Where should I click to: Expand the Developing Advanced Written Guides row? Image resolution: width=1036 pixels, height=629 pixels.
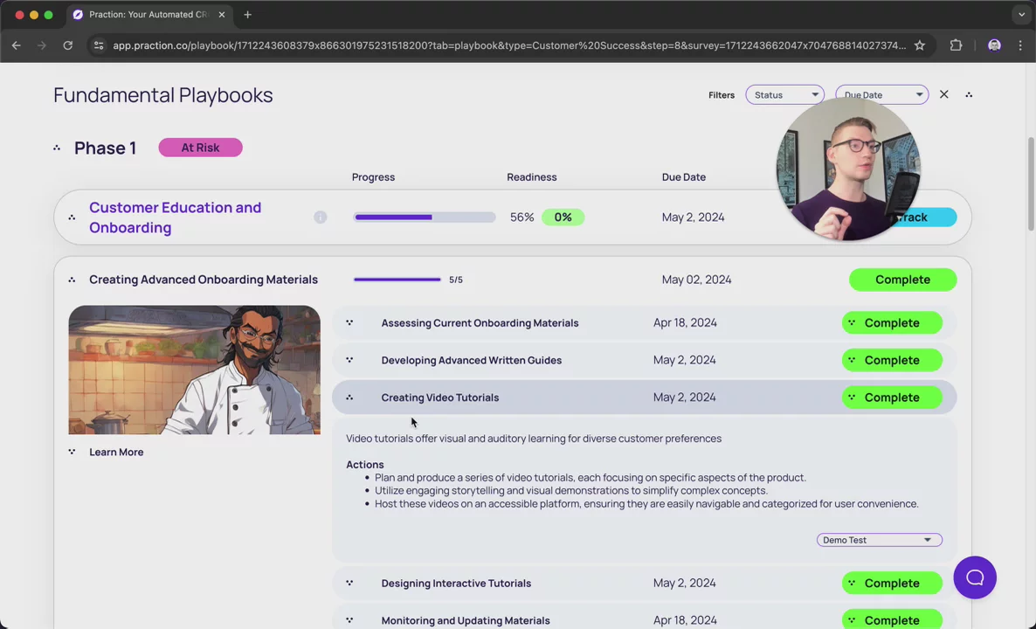coord(471,360)
